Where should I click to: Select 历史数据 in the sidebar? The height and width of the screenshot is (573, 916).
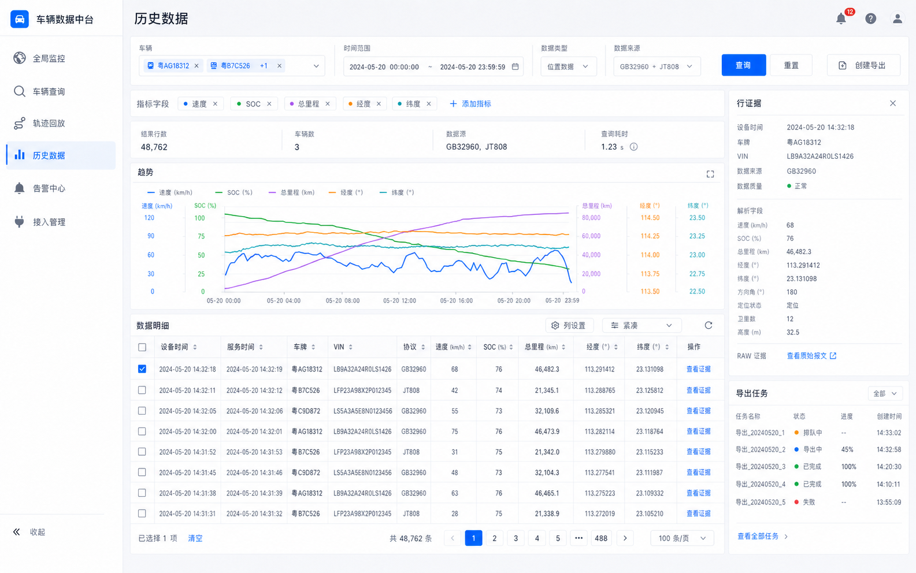coord(61,155)
